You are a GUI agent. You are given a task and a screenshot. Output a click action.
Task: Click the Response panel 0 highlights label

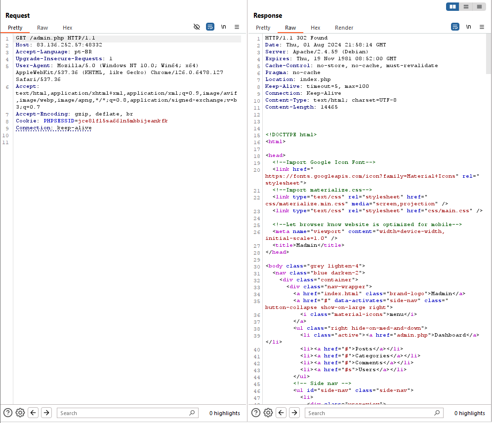(x=469, y=413)
